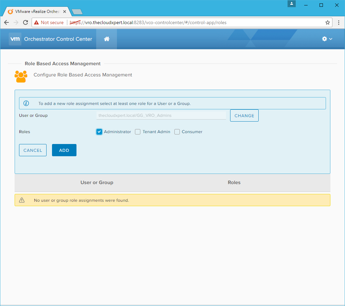Open a new browser tab
Viewport: 345px width, 306px height.
click(x=77, y=12)
